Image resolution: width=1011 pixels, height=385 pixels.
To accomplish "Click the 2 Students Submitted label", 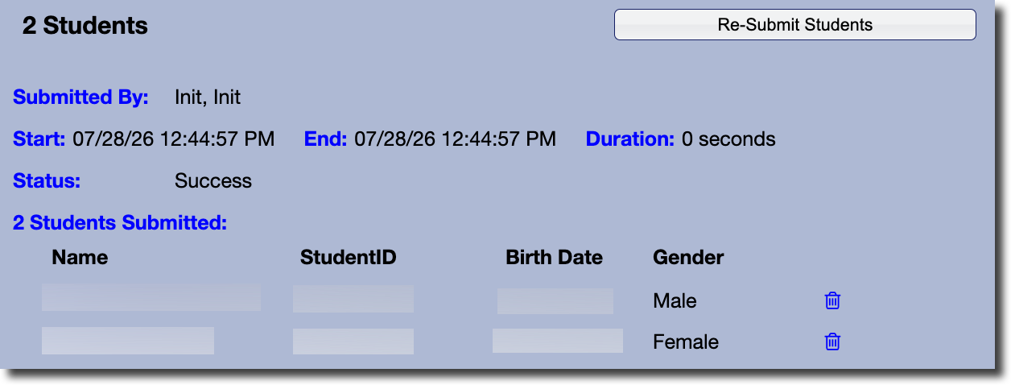I will pos(120,222).
